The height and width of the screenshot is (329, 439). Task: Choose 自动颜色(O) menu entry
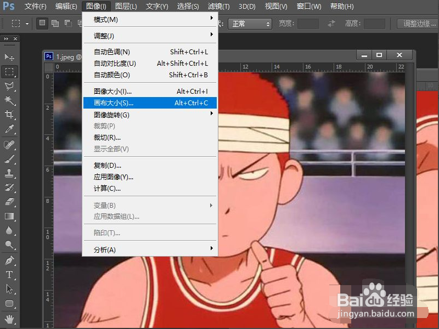pyautogui.click(x=150, y=75)
